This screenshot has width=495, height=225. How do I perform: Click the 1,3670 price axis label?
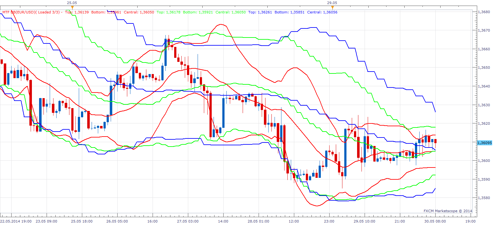click(484, 31)
